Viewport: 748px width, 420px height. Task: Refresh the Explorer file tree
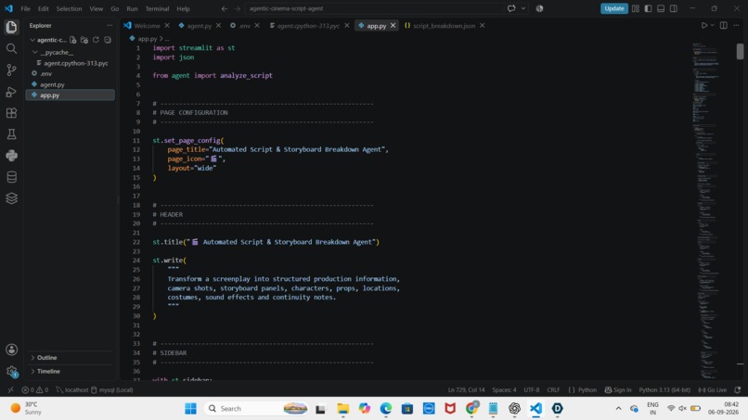point(96,40)
